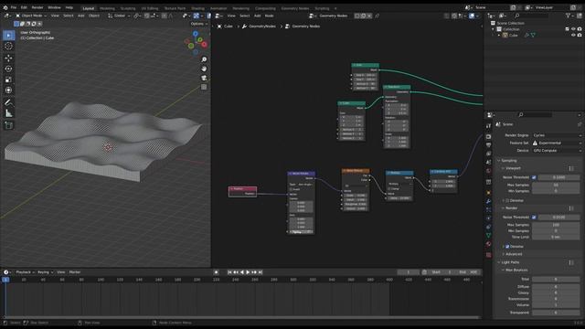
Task: Open the Material properties tab icon
Action: [x=488, y=244]
